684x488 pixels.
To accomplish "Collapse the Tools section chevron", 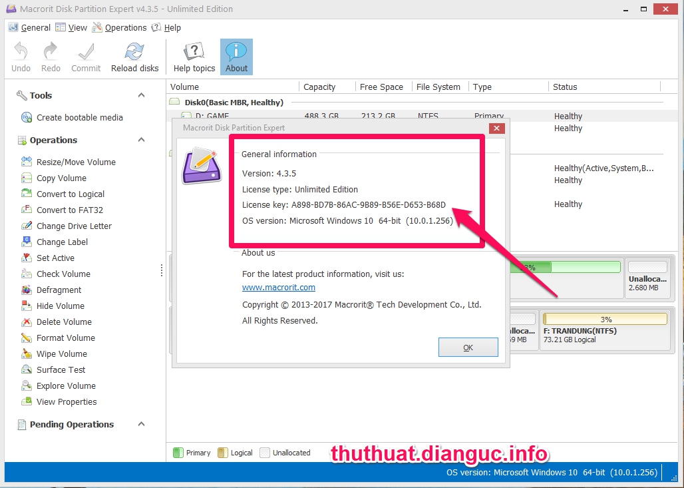I will pyautogui.click(x=141, y=95).
